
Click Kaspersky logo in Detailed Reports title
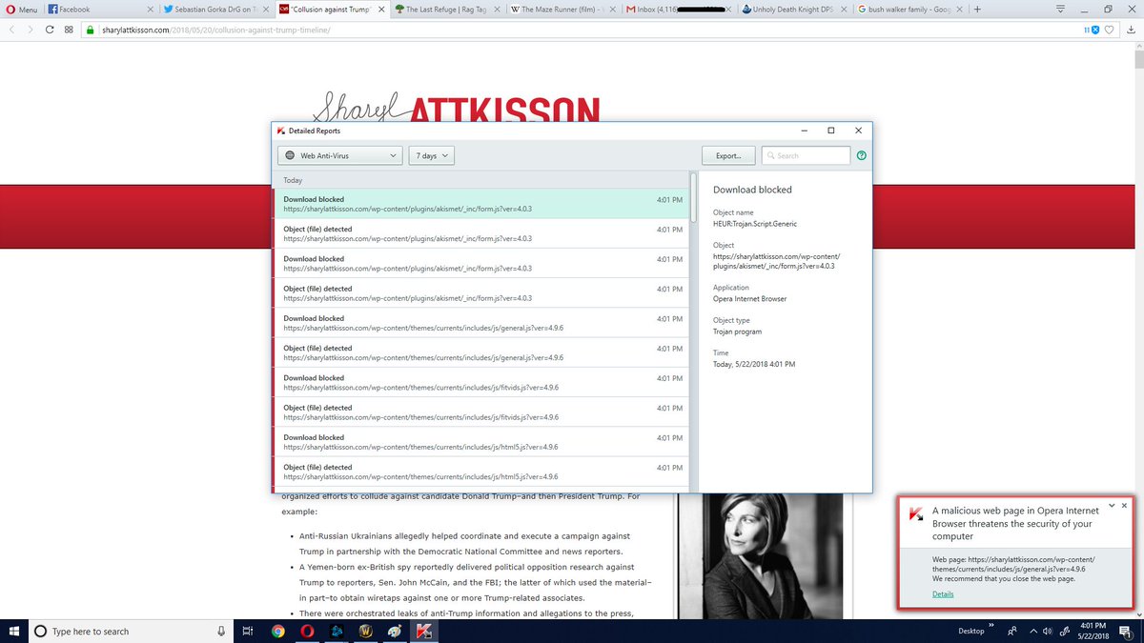point(280,131)
